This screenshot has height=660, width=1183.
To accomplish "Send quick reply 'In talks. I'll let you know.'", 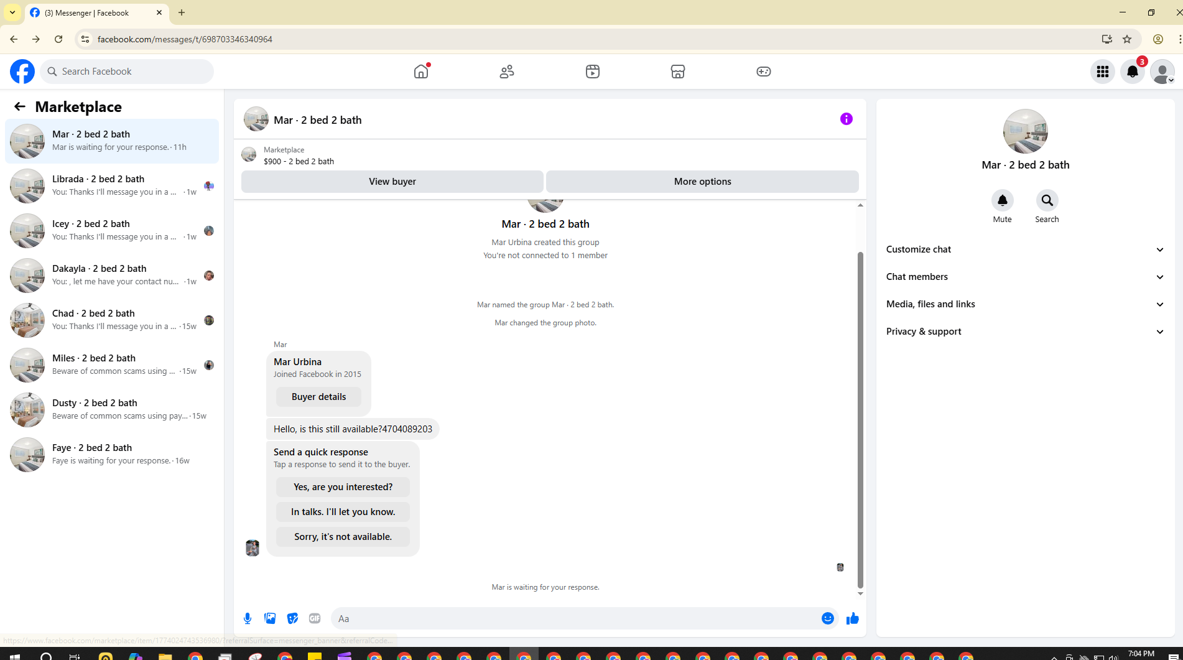I will 343,512.
